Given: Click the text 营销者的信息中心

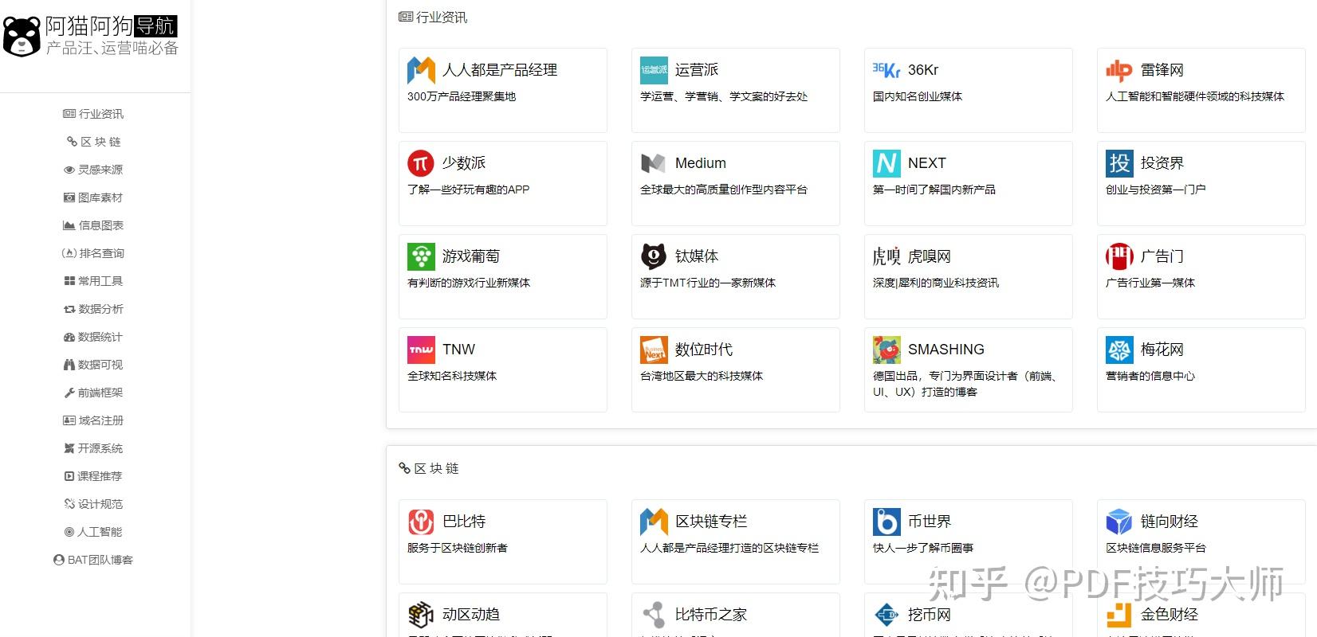Looking at the screenshot, I should pyautogui.click(x=1150, y=376).
